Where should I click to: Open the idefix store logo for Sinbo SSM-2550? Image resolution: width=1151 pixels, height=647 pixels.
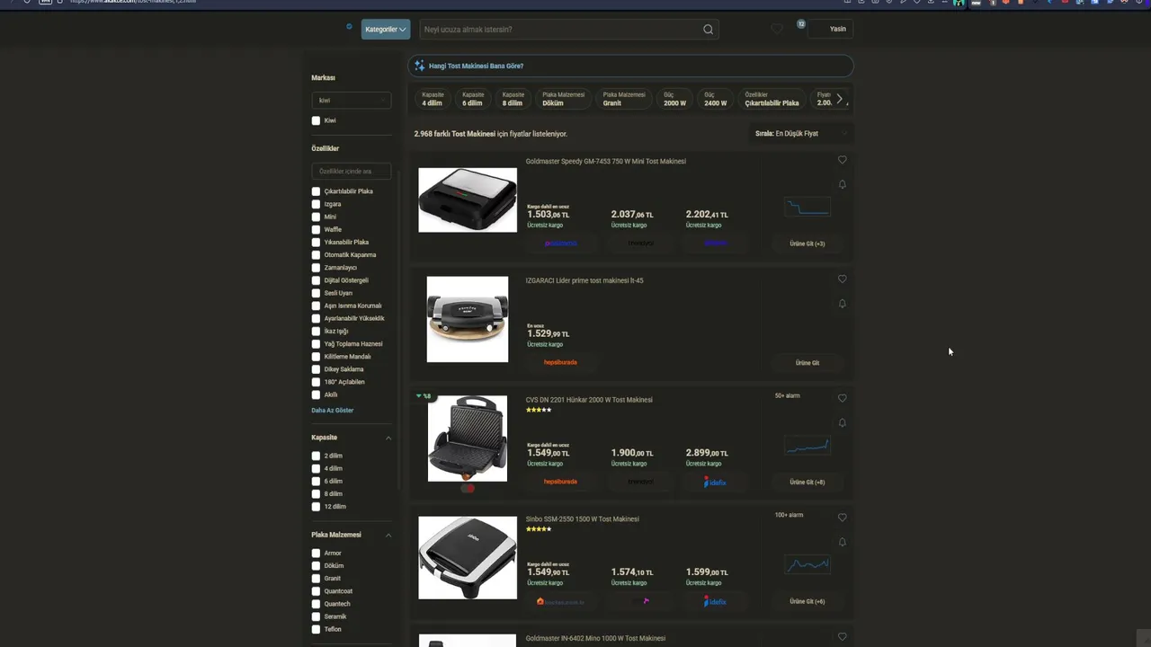(x=715, y=602)
